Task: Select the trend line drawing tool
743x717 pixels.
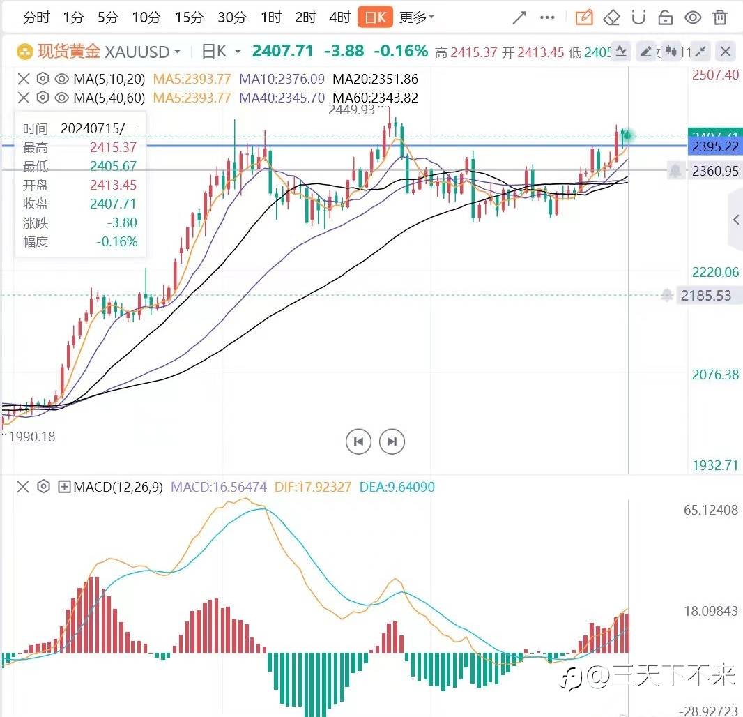Action: click(x=519, y=18)
